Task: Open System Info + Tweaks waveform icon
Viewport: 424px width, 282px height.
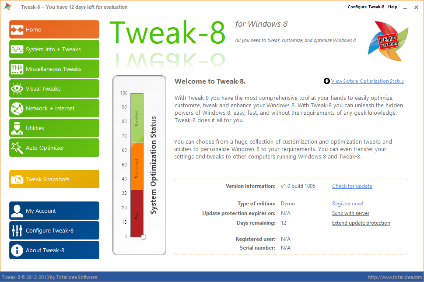Action: click(17, 49)
